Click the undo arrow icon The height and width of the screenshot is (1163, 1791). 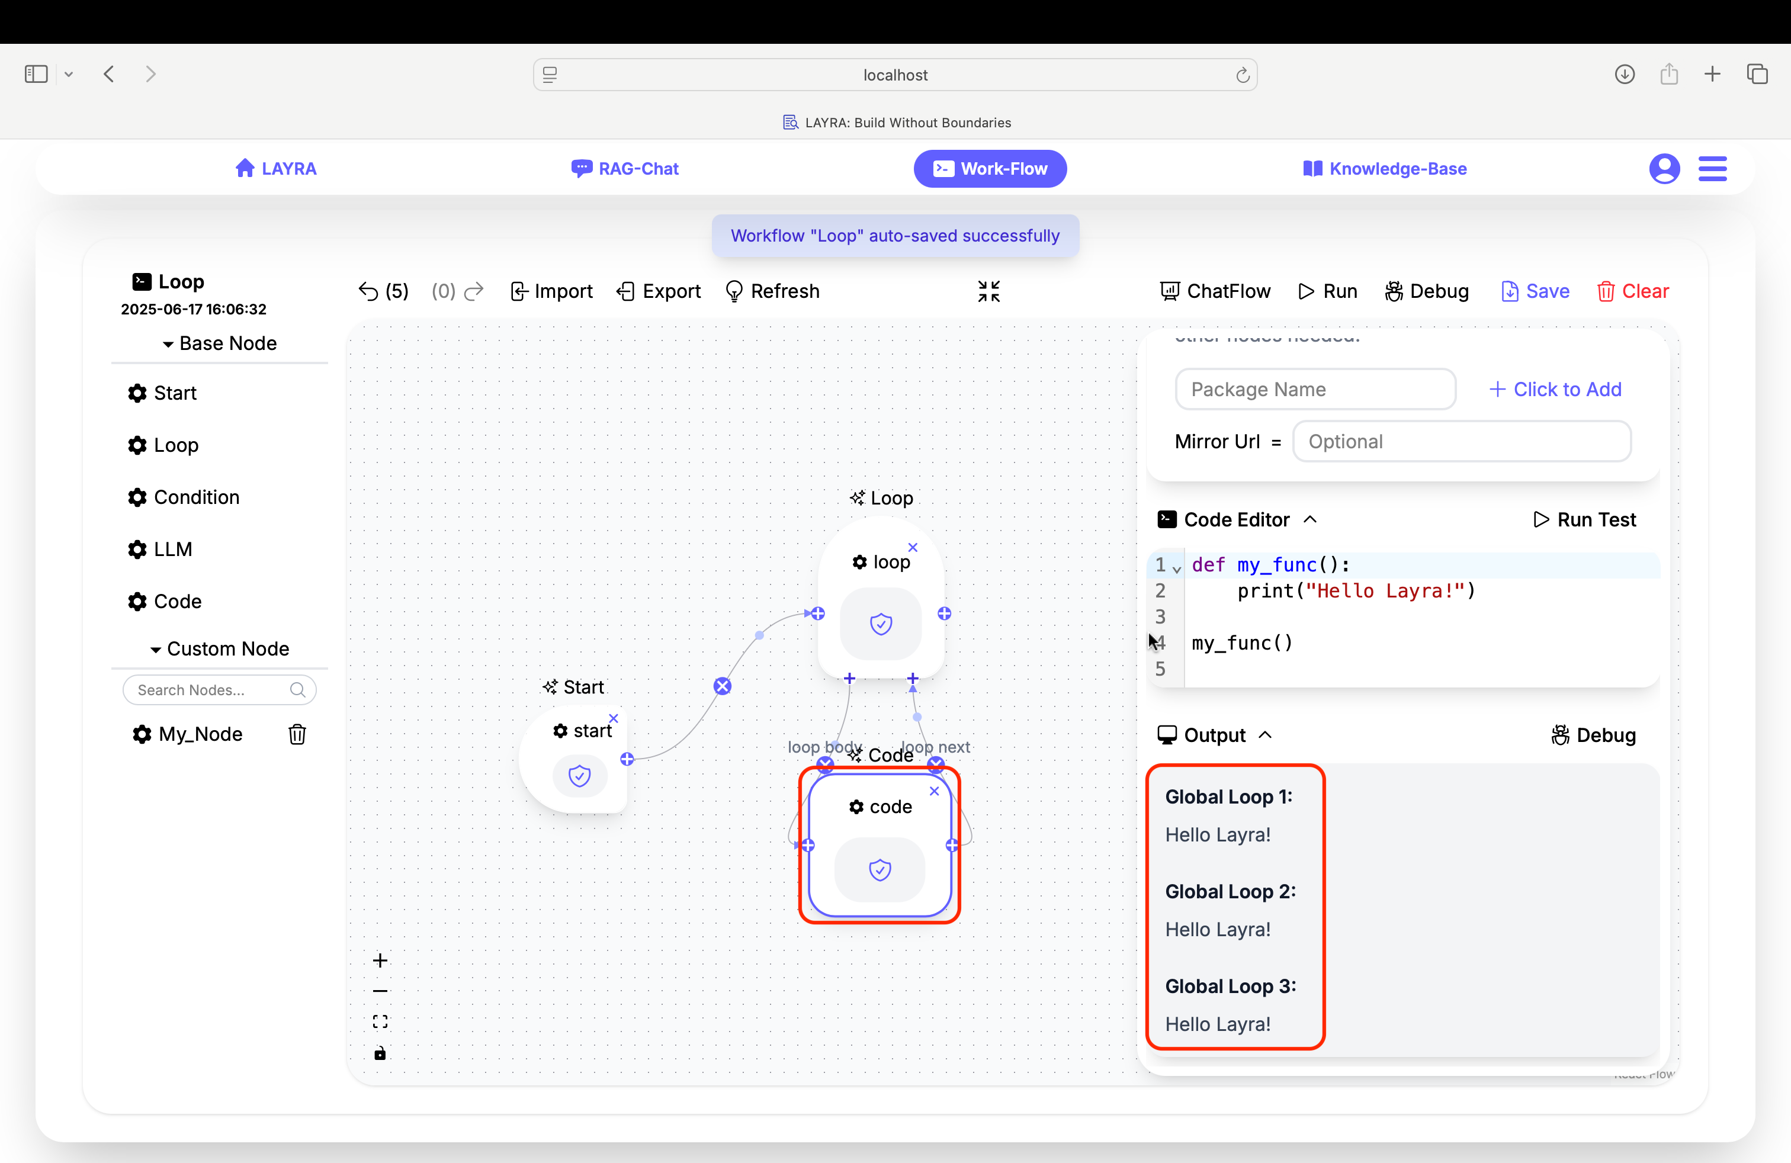[x=368, y=291]
